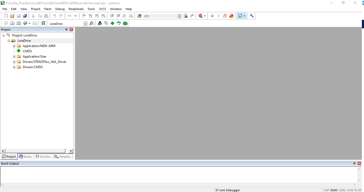
Task: Open the Edit menu
Action: pos(14,9)
